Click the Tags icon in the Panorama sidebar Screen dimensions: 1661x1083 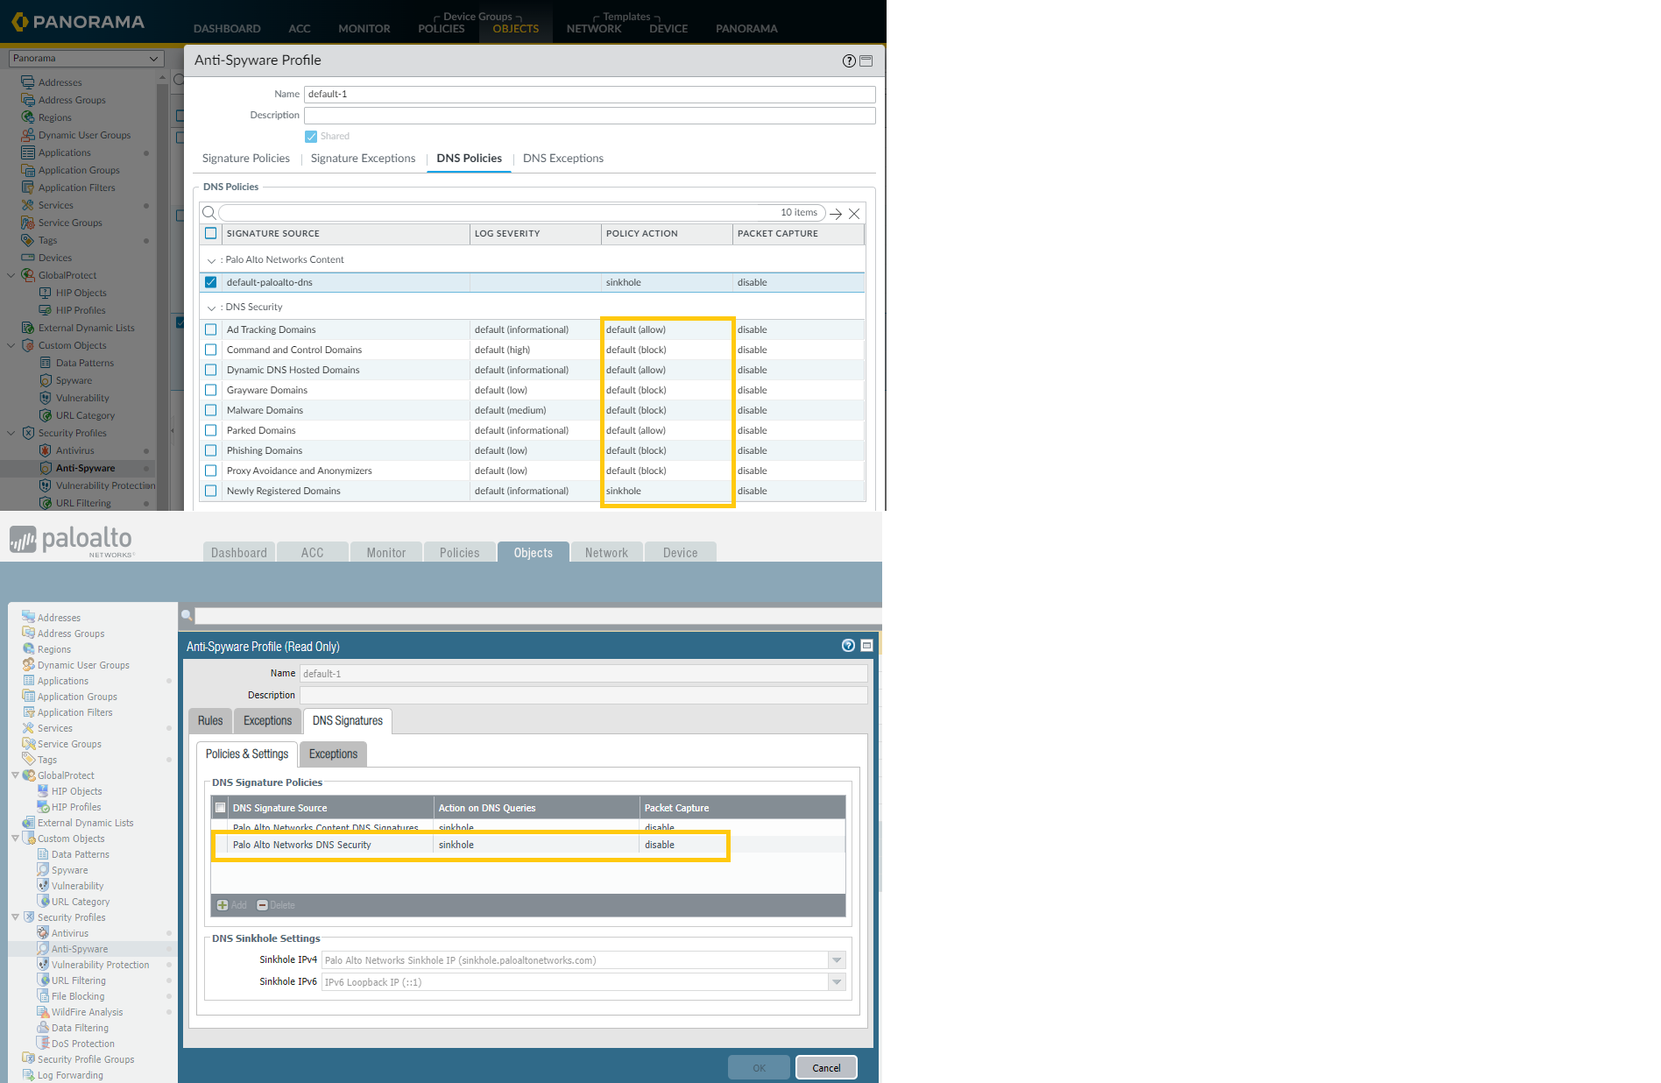pos(28,240)
